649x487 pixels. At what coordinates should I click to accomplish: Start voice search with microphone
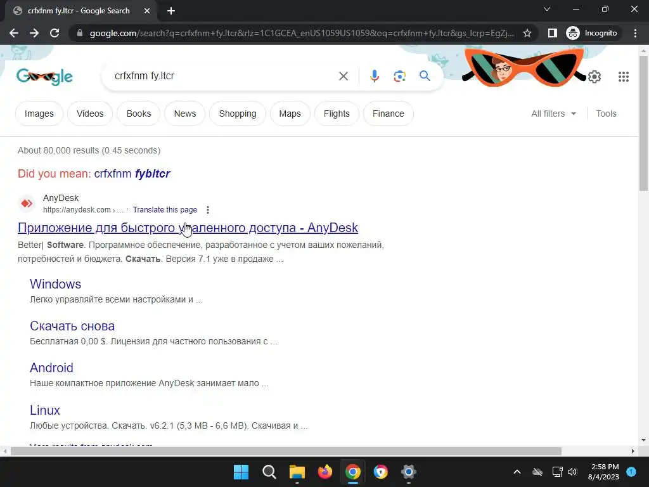click(x=374, y=76)
